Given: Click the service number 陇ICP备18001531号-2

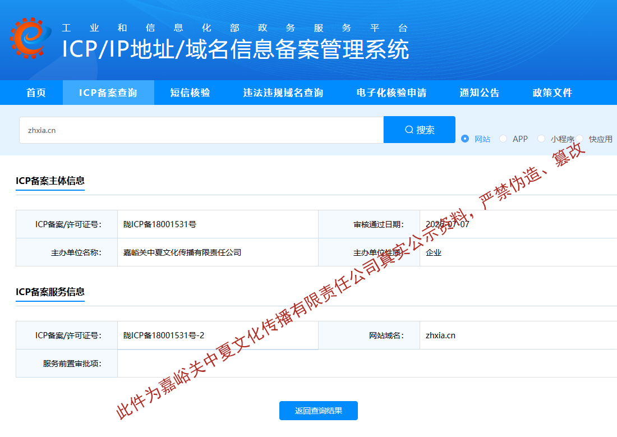Looking at the screenshot, I should (164, 335).
